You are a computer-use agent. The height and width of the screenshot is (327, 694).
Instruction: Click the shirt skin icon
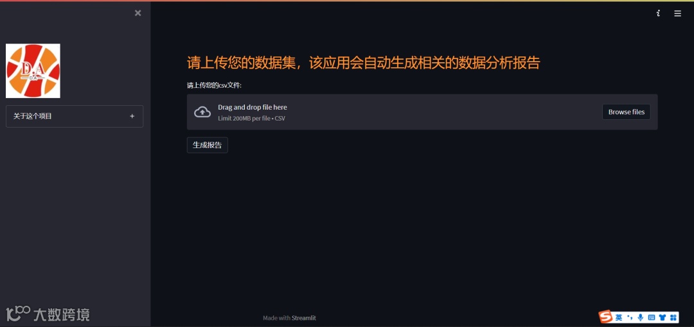coord(662,318)
